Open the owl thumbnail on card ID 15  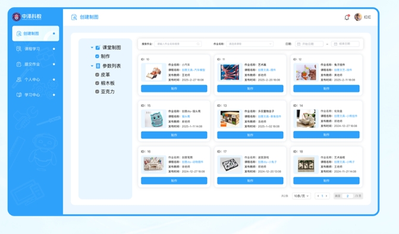coord(153,119)
